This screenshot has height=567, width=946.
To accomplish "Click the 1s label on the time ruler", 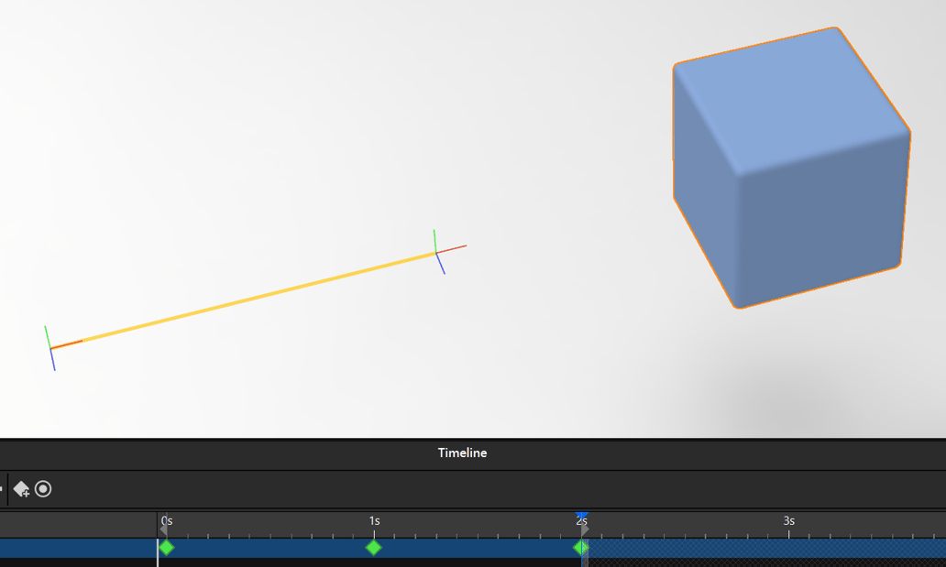I will 375,520.
